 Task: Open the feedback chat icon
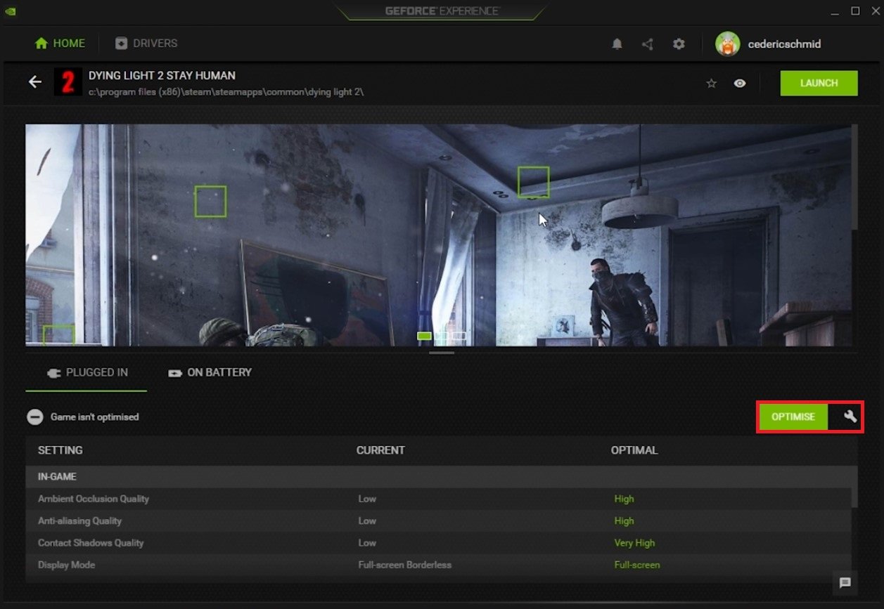pos(845,582)
